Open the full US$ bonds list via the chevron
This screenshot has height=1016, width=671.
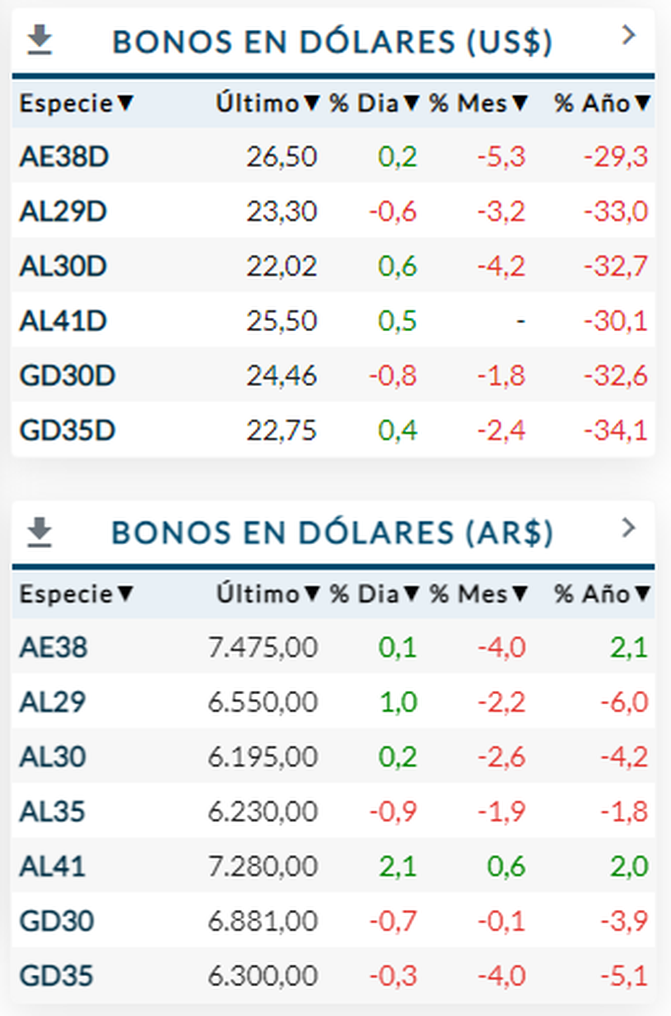(x=629, y=35)
